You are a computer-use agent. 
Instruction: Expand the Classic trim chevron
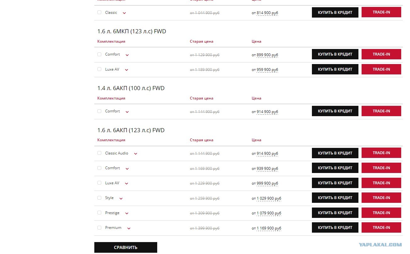pos(124,13)
